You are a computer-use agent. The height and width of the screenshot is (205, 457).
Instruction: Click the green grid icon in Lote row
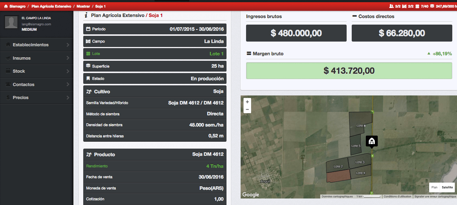coord(88,54)
